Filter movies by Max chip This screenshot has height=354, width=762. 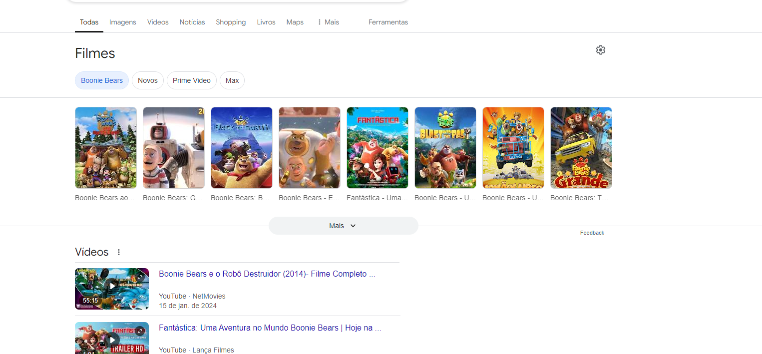[232, 80]
